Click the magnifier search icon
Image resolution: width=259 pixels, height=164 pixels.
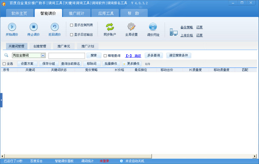pyautogui.click(x=6, y=55)
